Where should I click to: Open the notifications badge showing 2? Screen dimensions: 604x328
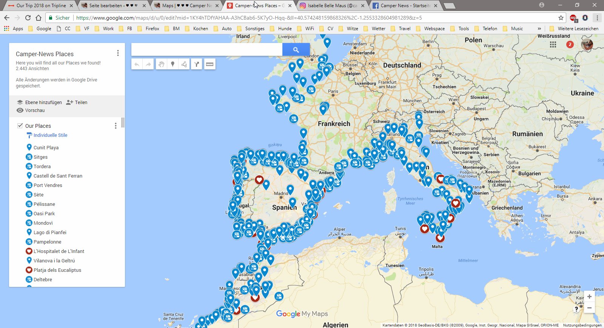[x=570, y=44]
